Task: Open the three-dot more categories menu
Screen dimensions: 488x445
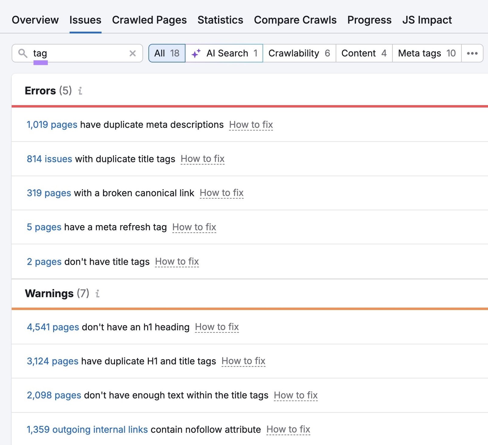Action: click(x=472, y=53)
